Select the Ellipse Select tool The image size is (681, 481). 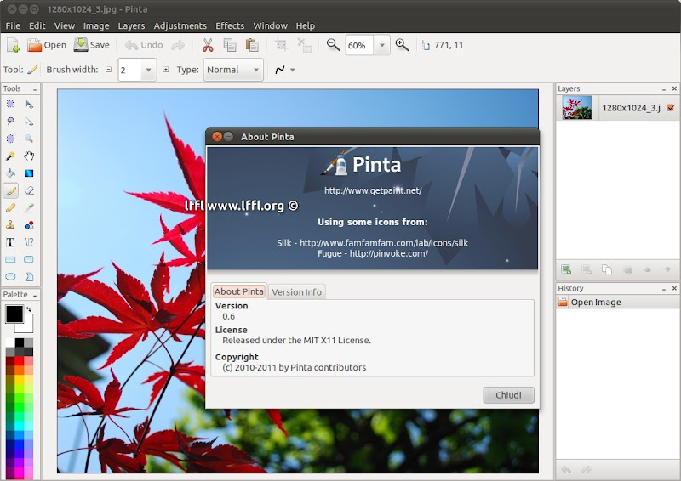10,139
